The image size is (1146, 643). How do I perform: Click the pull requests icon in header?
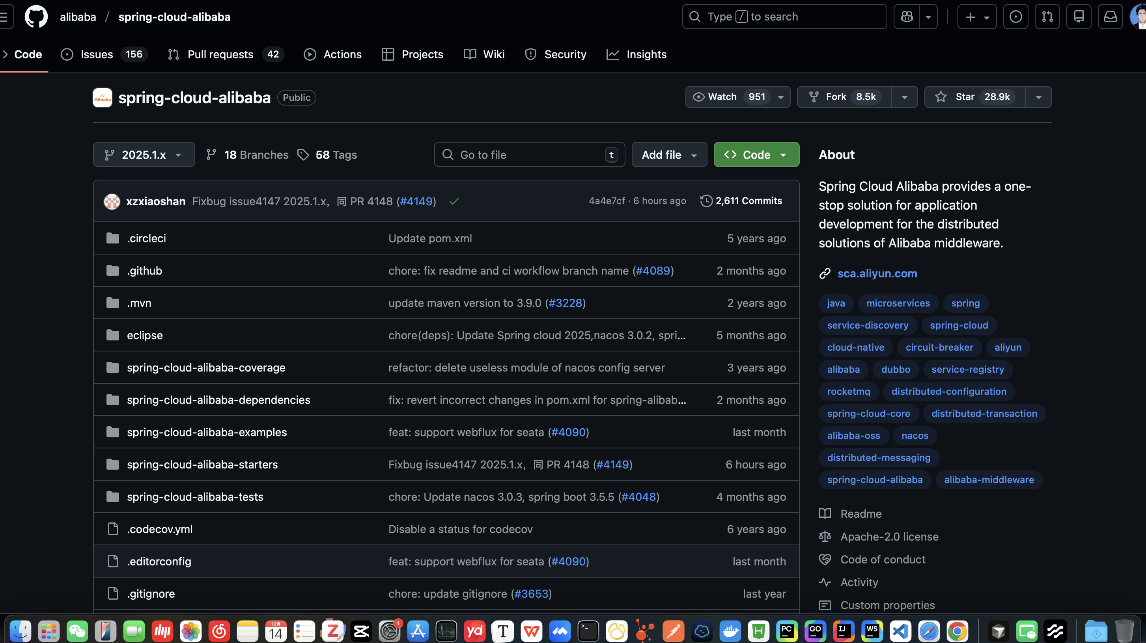tap(1047, 17)
